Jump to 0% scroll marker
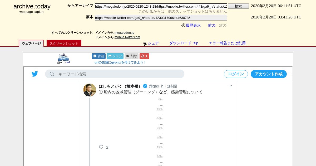The image size is (316, 166). tap(160, 100)
